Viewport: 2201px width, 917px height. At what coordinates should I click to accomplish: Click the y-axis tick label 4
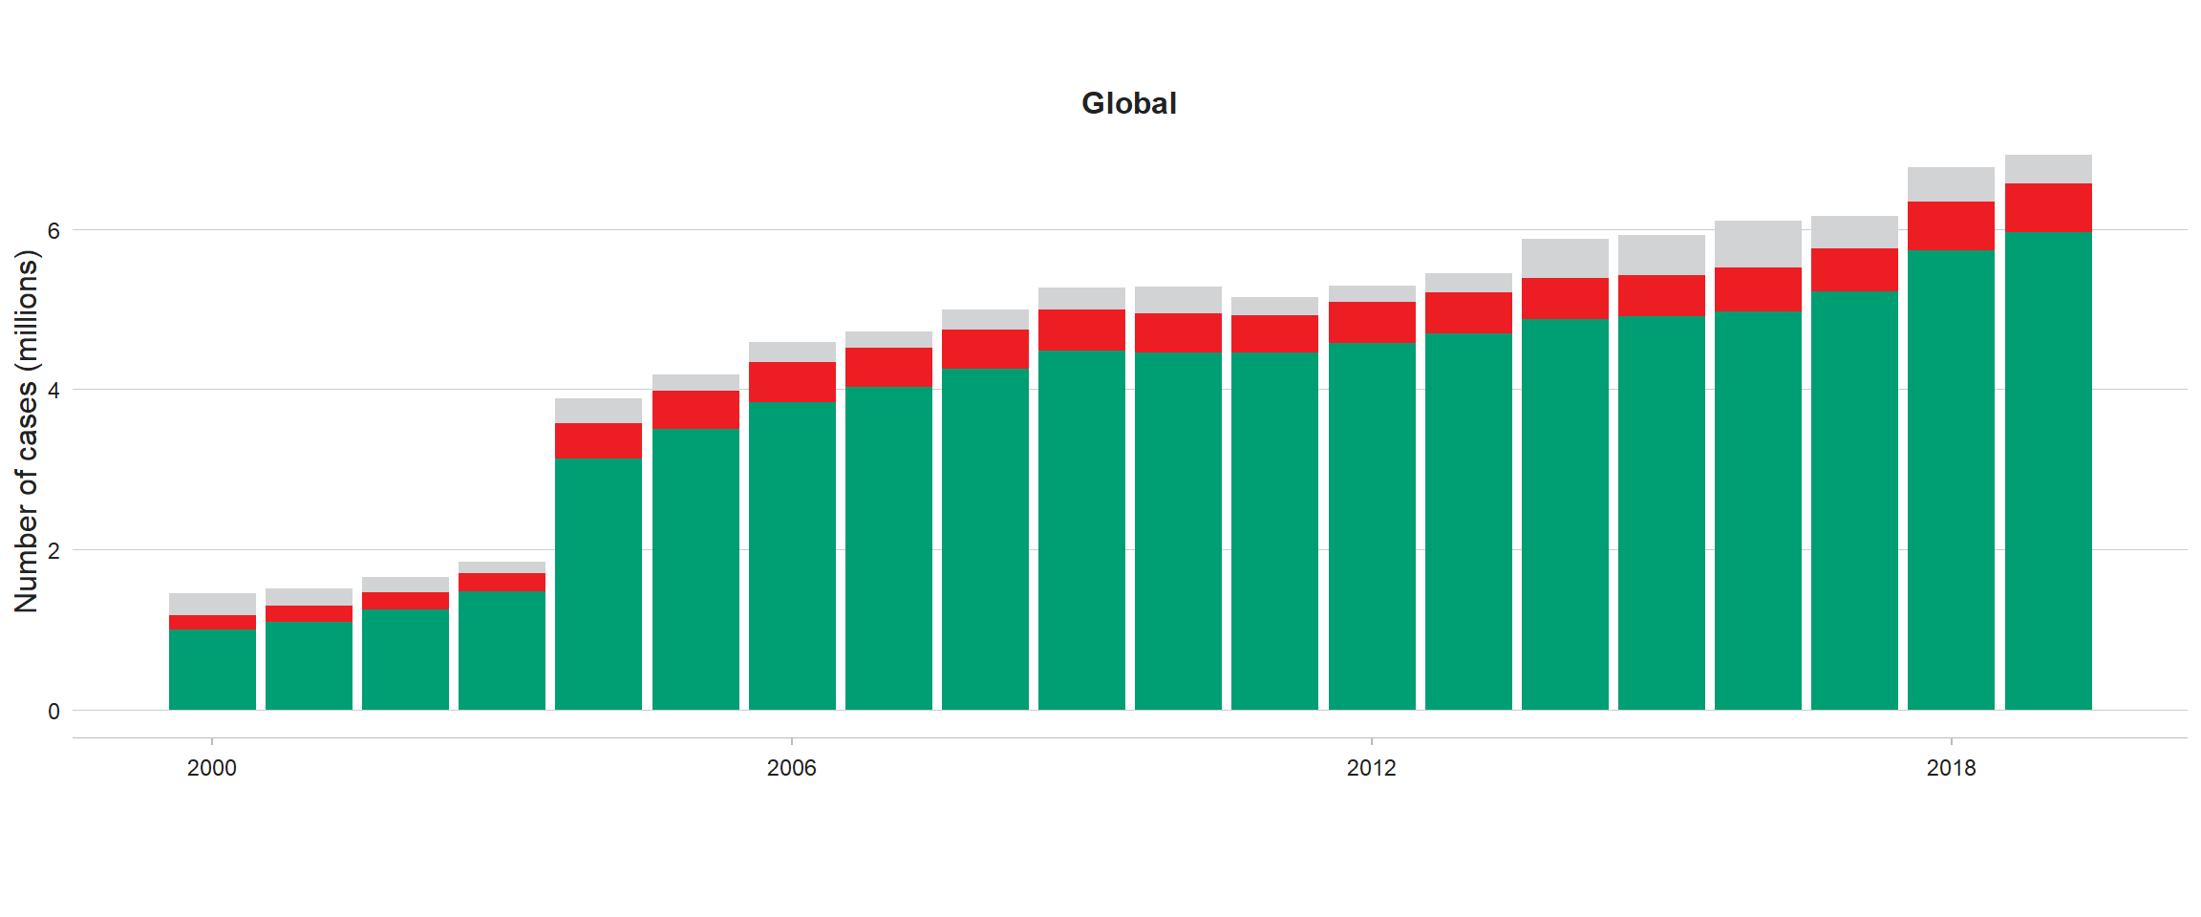pyautogui.click(x=53, y=391)
